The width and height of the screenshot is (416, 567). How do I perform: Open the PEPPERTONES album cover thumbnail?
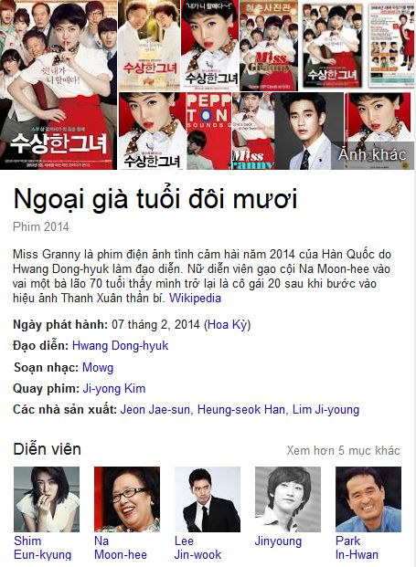(x=208, y=131)
